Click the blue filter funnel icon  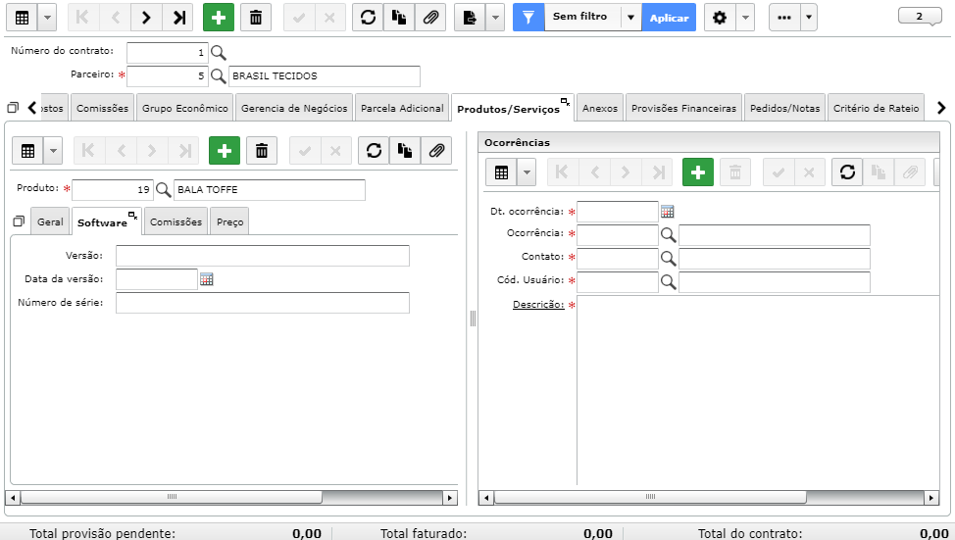[x=528, y=18]
